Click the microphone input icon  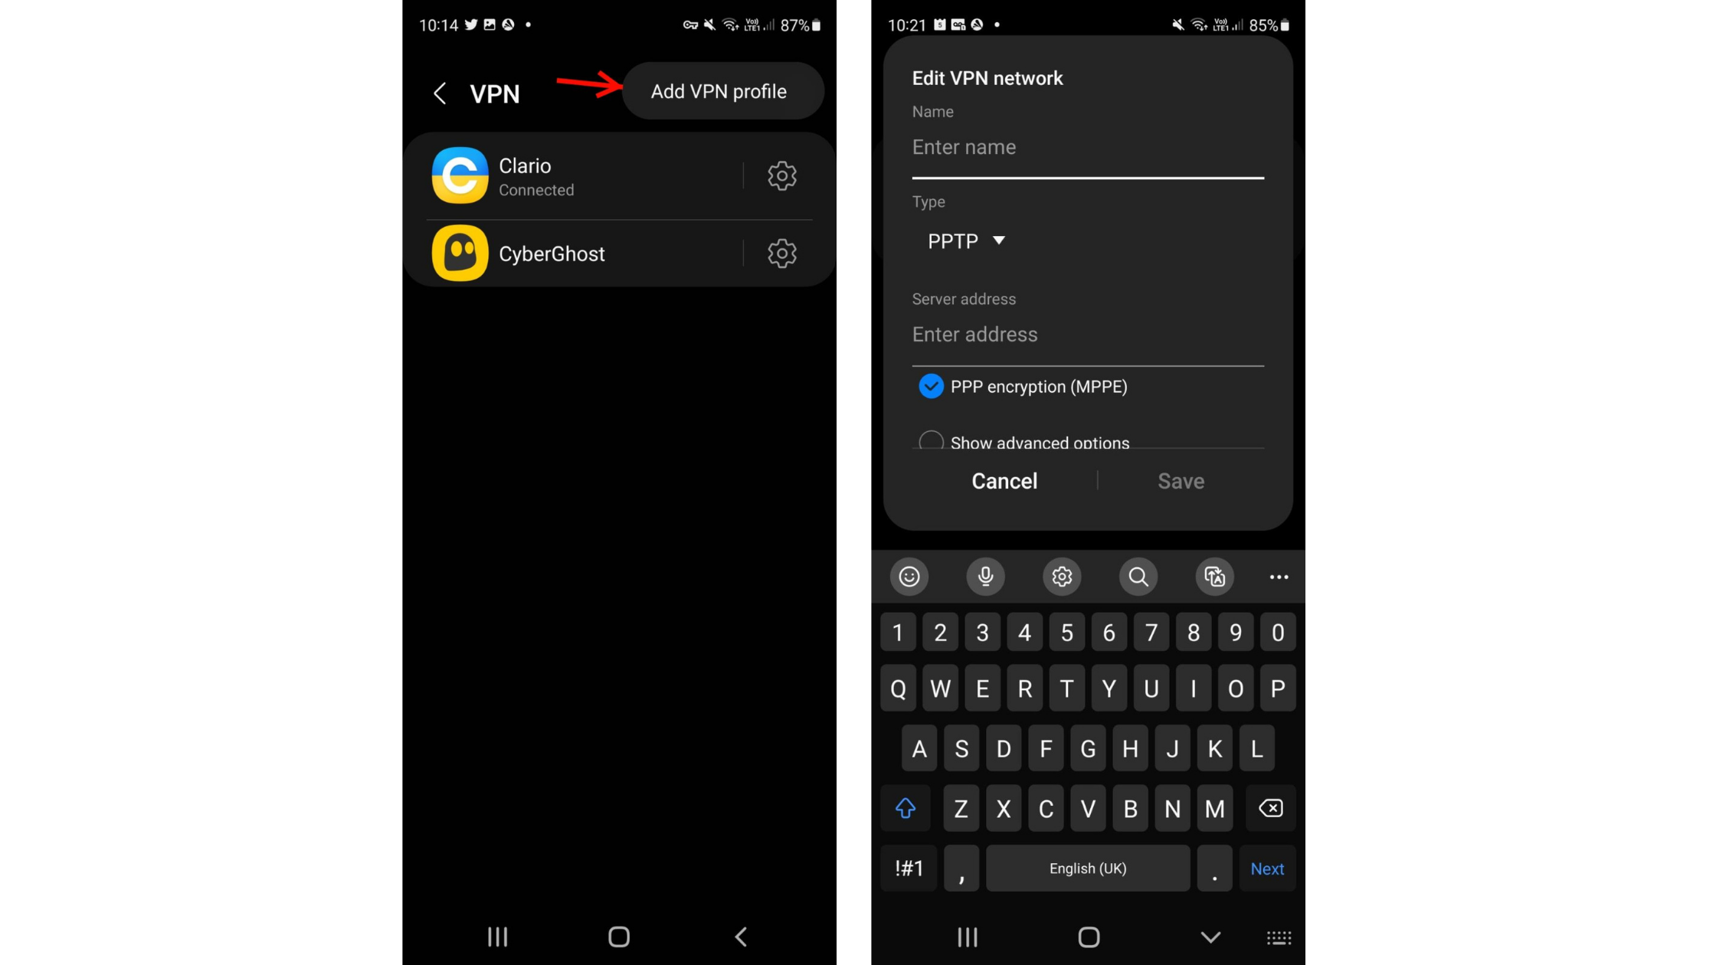[x=985, y=576]
